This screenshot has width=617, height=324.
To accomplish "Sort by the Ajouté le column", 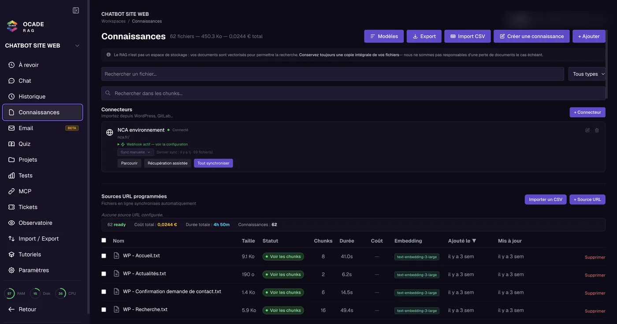I will (x=462, y=241).
